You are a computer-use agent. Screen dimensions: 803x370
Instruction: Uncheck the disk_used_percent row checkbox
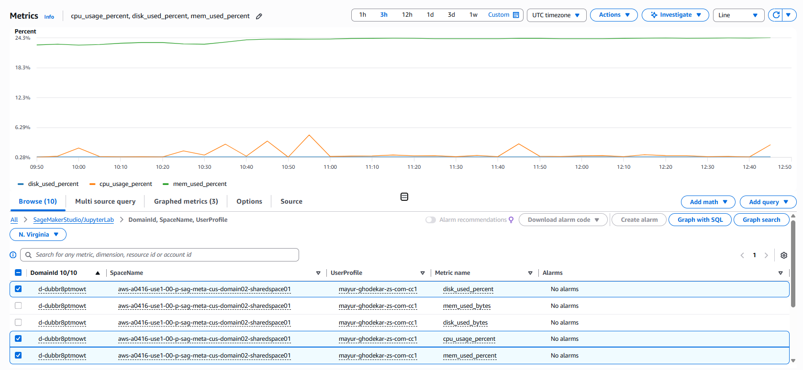pos(18,289)
